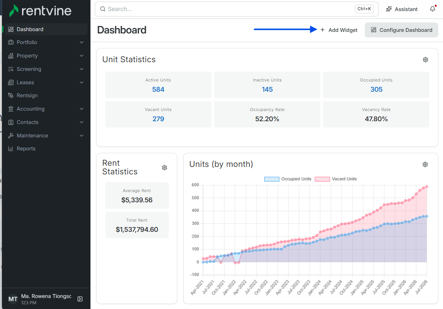Screen dimensions: 443x309
Task: Click the rentvine logo
Action: pos(40,11)
